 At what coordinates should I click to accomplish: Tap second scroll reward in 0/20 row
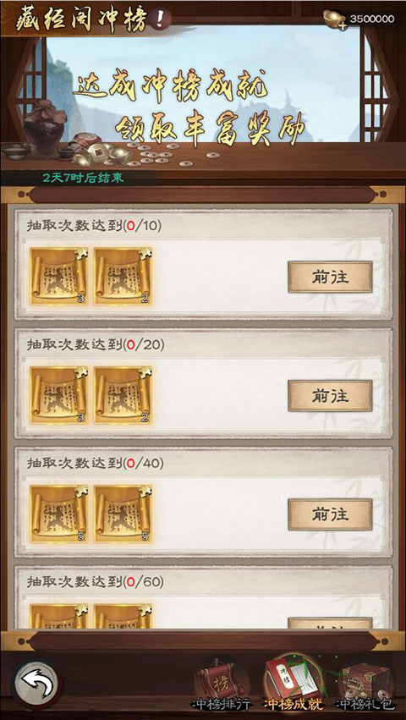point(123,395)
